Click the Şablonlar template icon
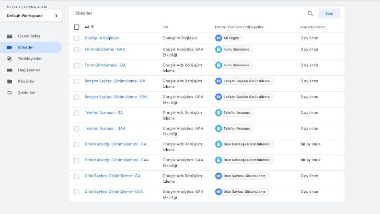Screen dimensions: 380x214 10,93
